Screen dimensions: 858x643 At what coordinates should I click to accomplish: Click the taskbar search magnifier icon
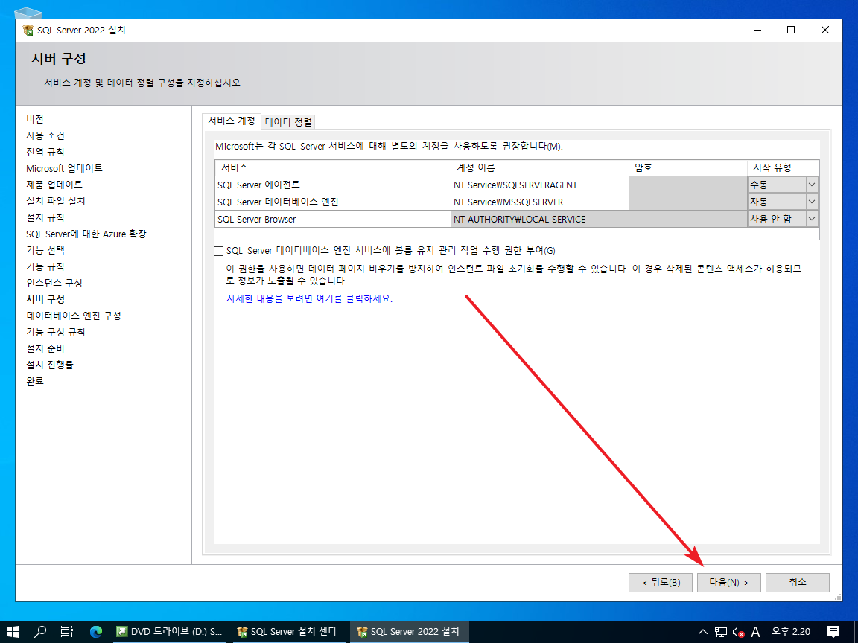pyautogui.click(x=40, y=631)
